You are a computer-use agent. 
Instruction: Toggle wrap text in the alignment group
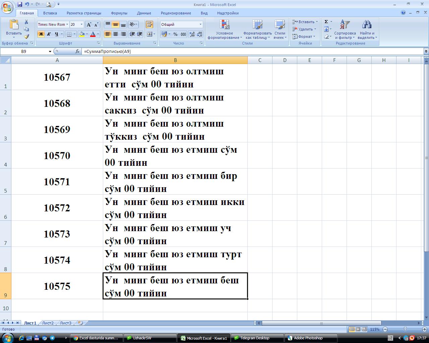click(149, 24)
